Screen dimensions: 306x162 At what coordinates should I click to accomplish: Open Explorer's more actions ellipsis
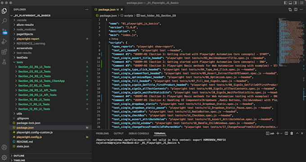click(87, 9)
